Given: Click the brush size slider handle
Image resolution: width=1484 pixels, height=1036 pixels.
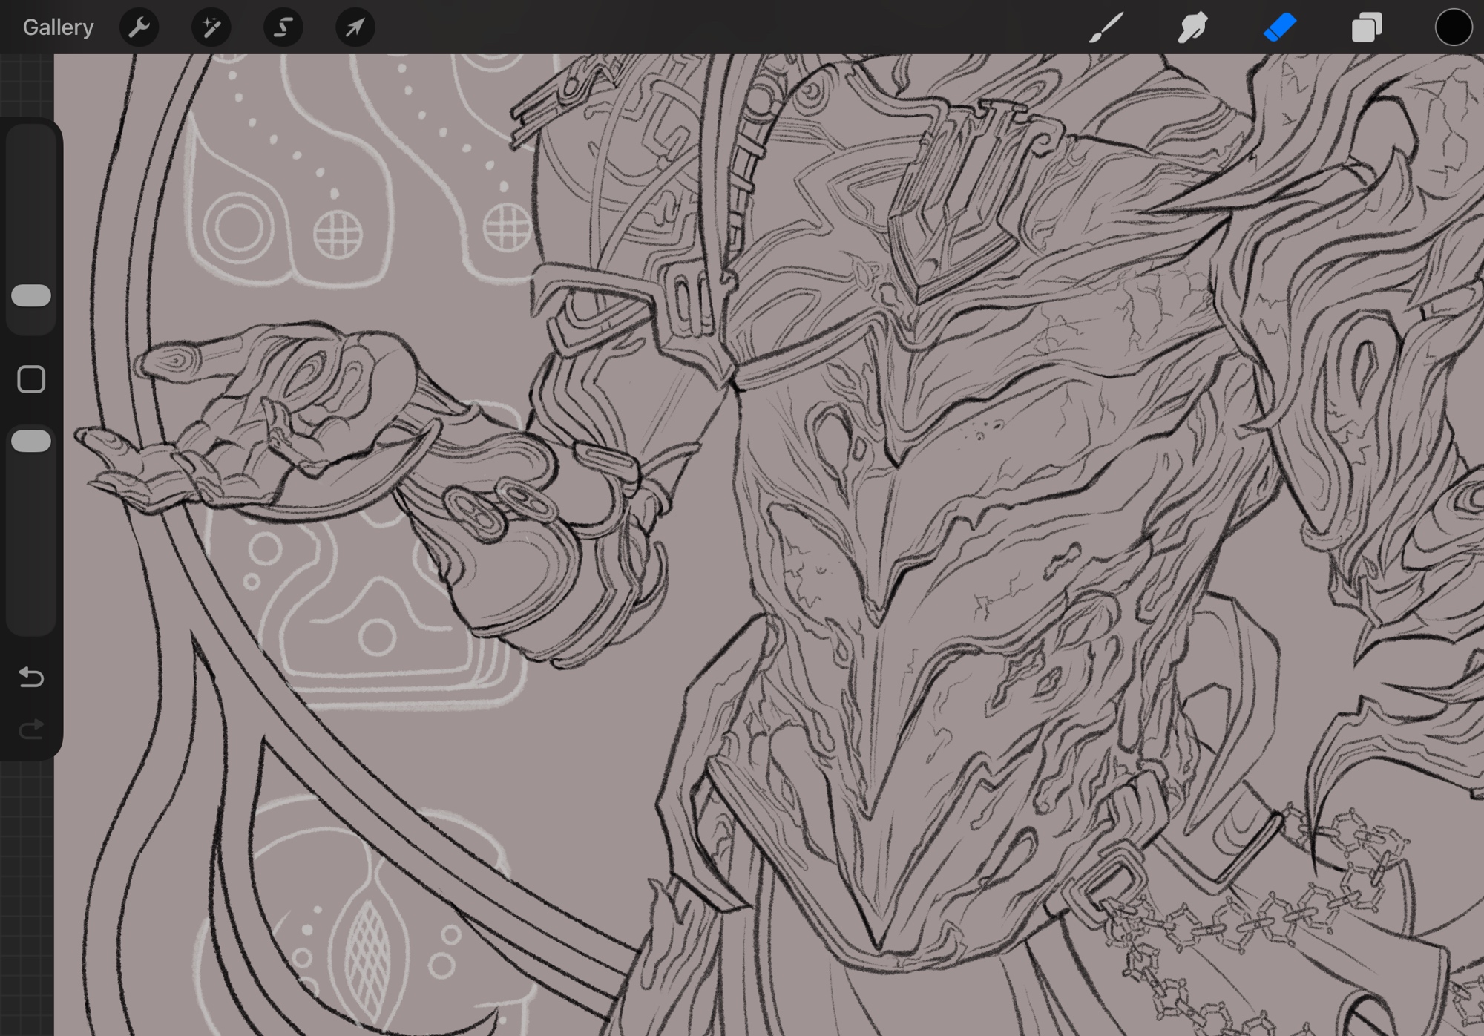Looking at the screenshot, I should click(31, 295).
